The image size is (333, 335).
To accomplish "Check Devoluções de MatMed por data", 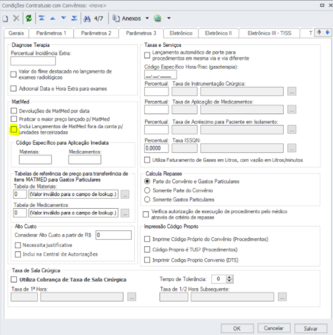I will 14,110.
